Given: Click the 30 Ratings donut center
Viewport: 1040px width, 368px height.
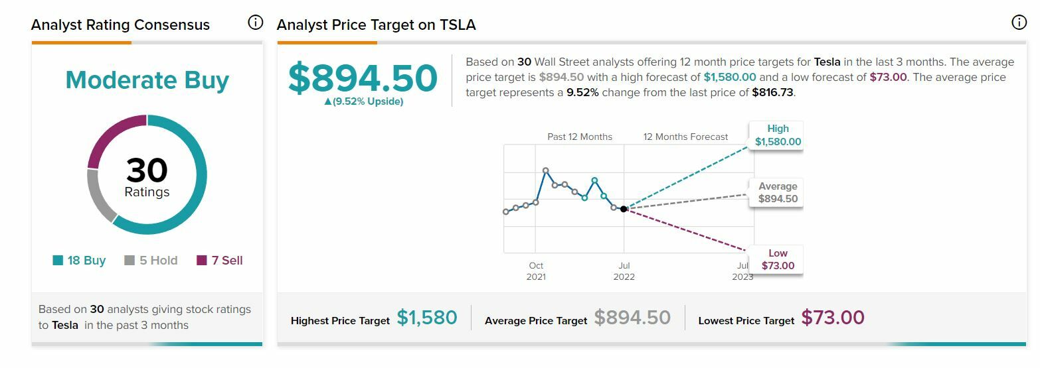Looking at the screenshot, I should tap(147, 177).
